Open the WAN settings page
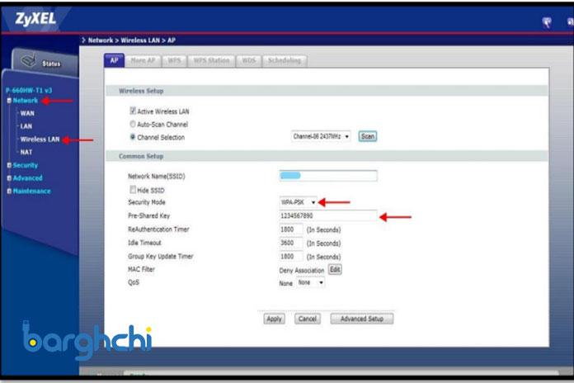 pyautogui.click(x=26, y=113)
